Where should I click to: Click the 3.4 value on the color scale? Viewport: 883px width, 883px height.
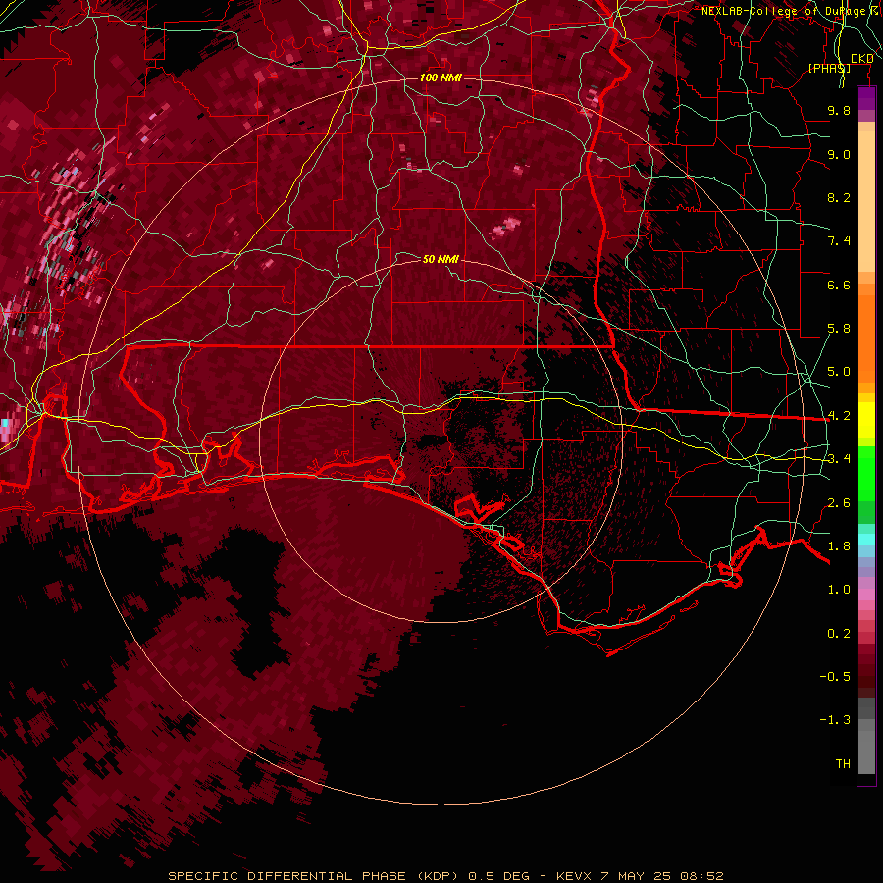pyautogui.click(x=839, y=459)
